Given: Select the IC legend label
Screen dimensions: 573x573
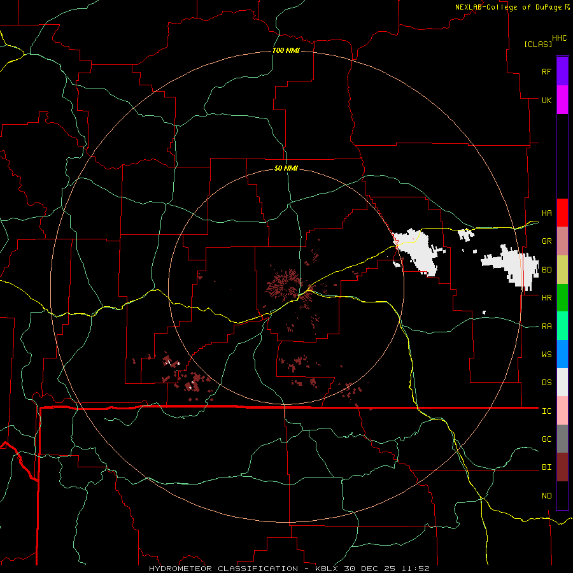Looking at the screenshot, I should 547,411.
